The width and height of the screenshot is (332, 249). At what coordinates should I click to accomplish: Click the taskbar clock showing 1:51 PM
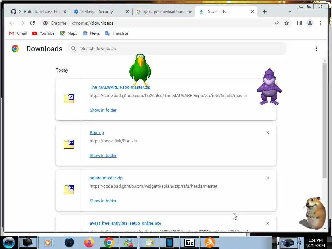[x=315, y=243]
